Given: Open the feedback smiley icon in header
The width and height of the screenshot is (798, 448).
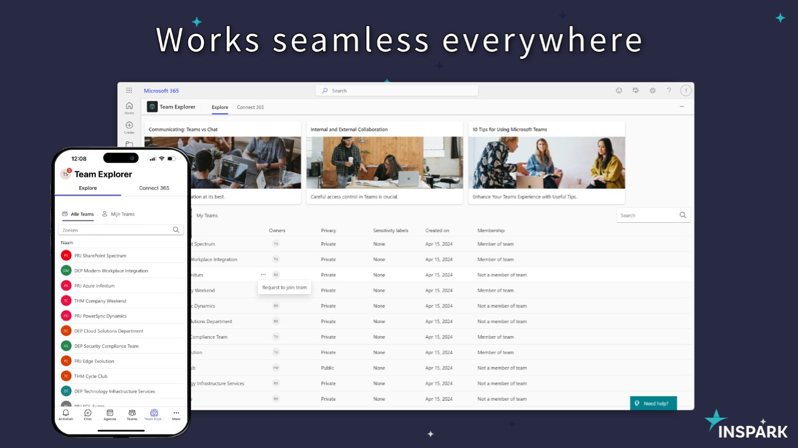Looking at the screenshot, I should click(x=619, y=90).
